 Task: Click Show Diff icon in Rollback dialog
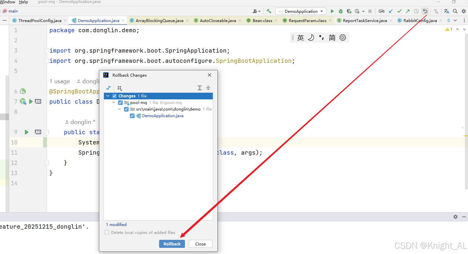(x=109, y=88)
